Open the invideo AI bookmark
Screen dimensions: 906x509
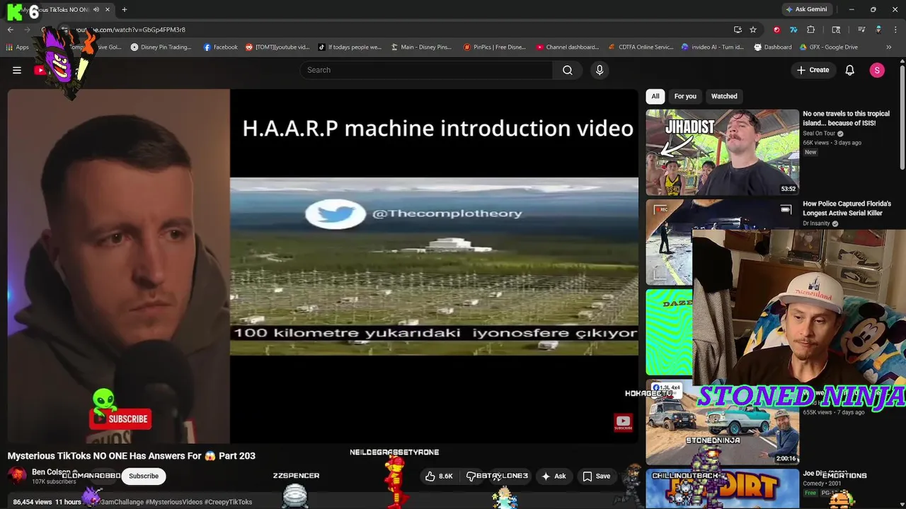pyautogui.click(x=713, y=47)
